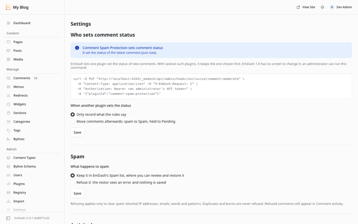Go to the Widgets page
The width and height of the screenshot is (358, 224).
(x=32, y=104)
